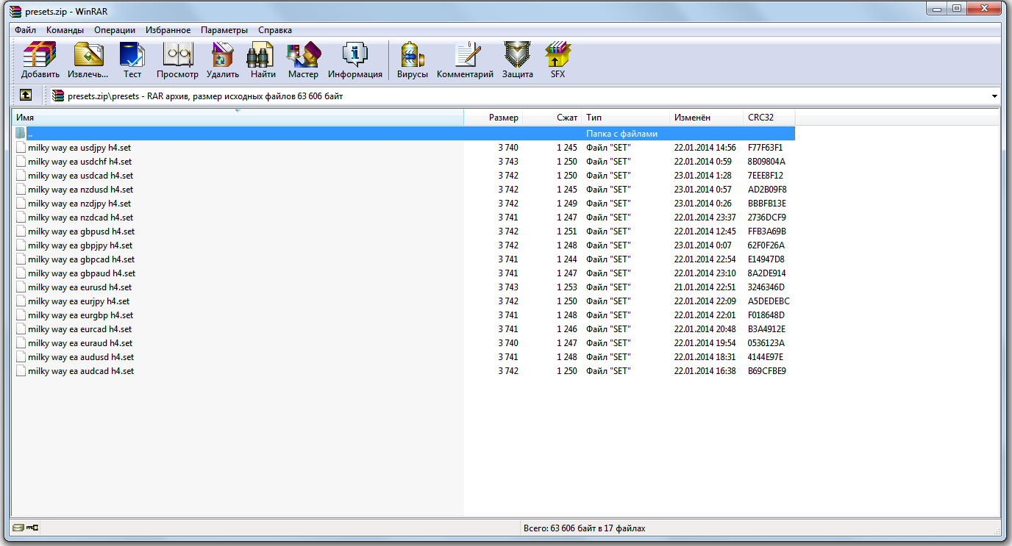Click status text 'Всего: 63 606 байт в 17 файлах'

[584, 528]
